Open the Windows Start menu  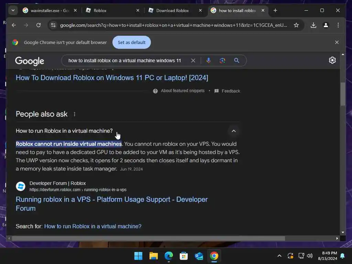(x=138, y=256)
